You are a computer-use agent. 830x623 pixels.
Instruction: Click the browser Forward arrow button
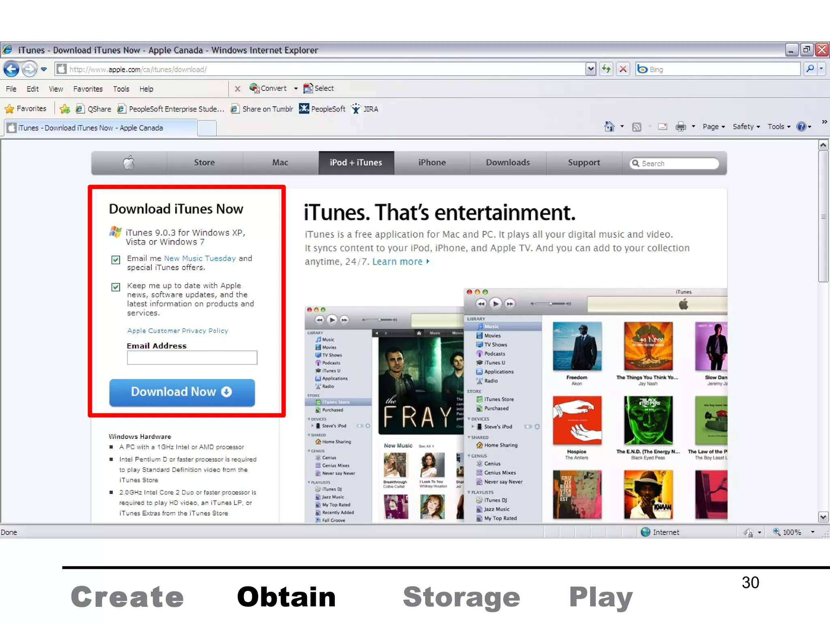pos(29,69)
